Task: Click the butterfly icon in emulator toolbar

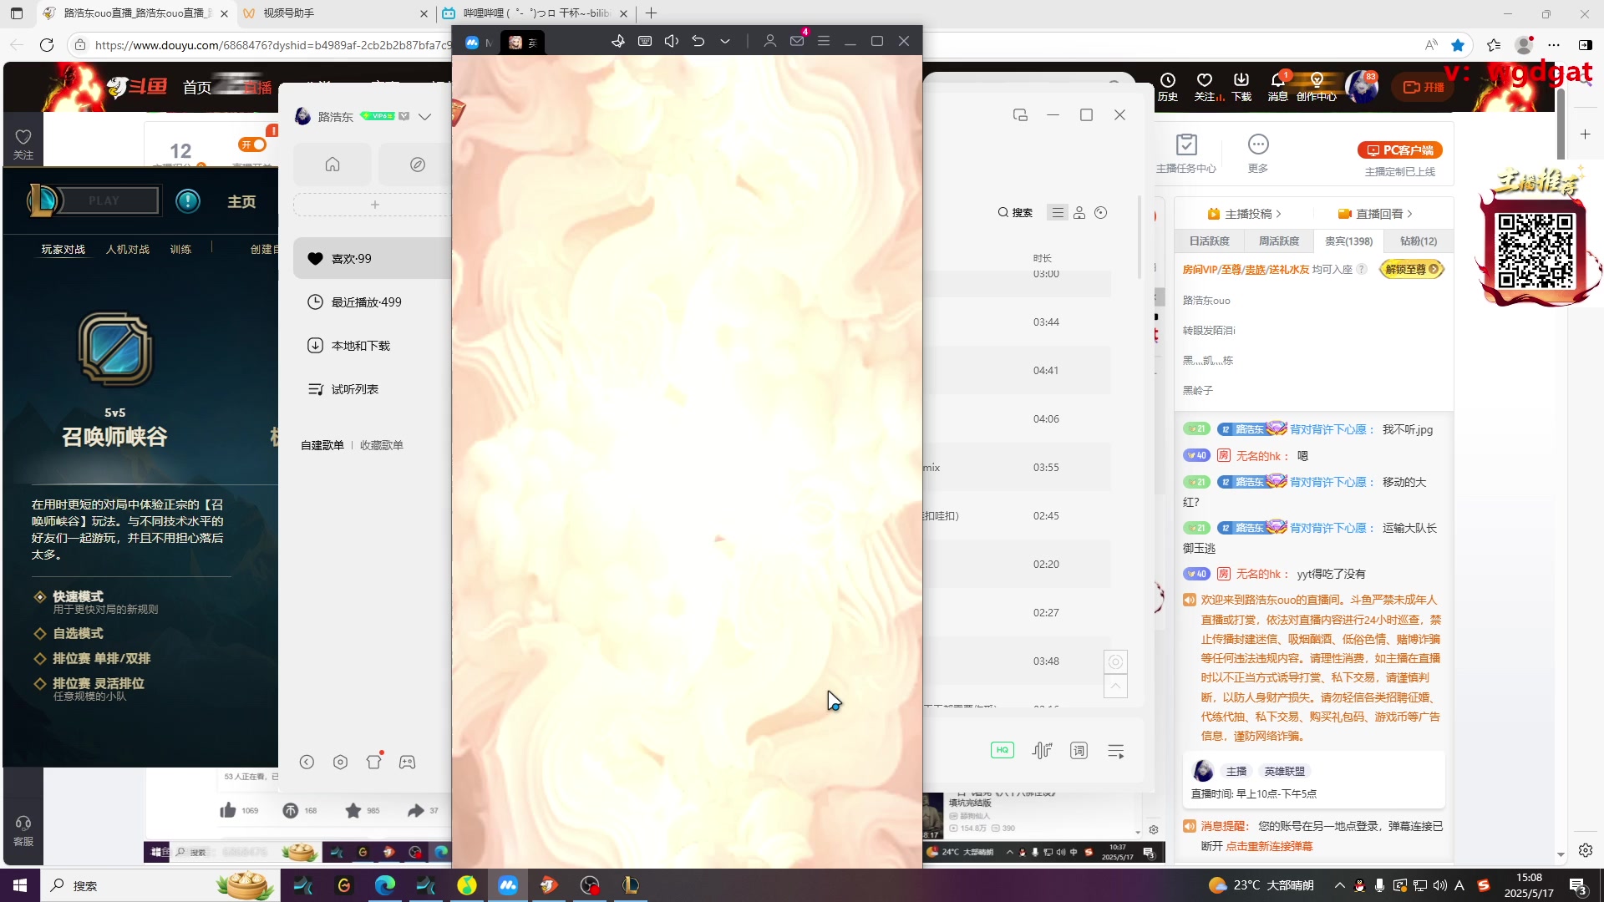Action: point(618,41)
